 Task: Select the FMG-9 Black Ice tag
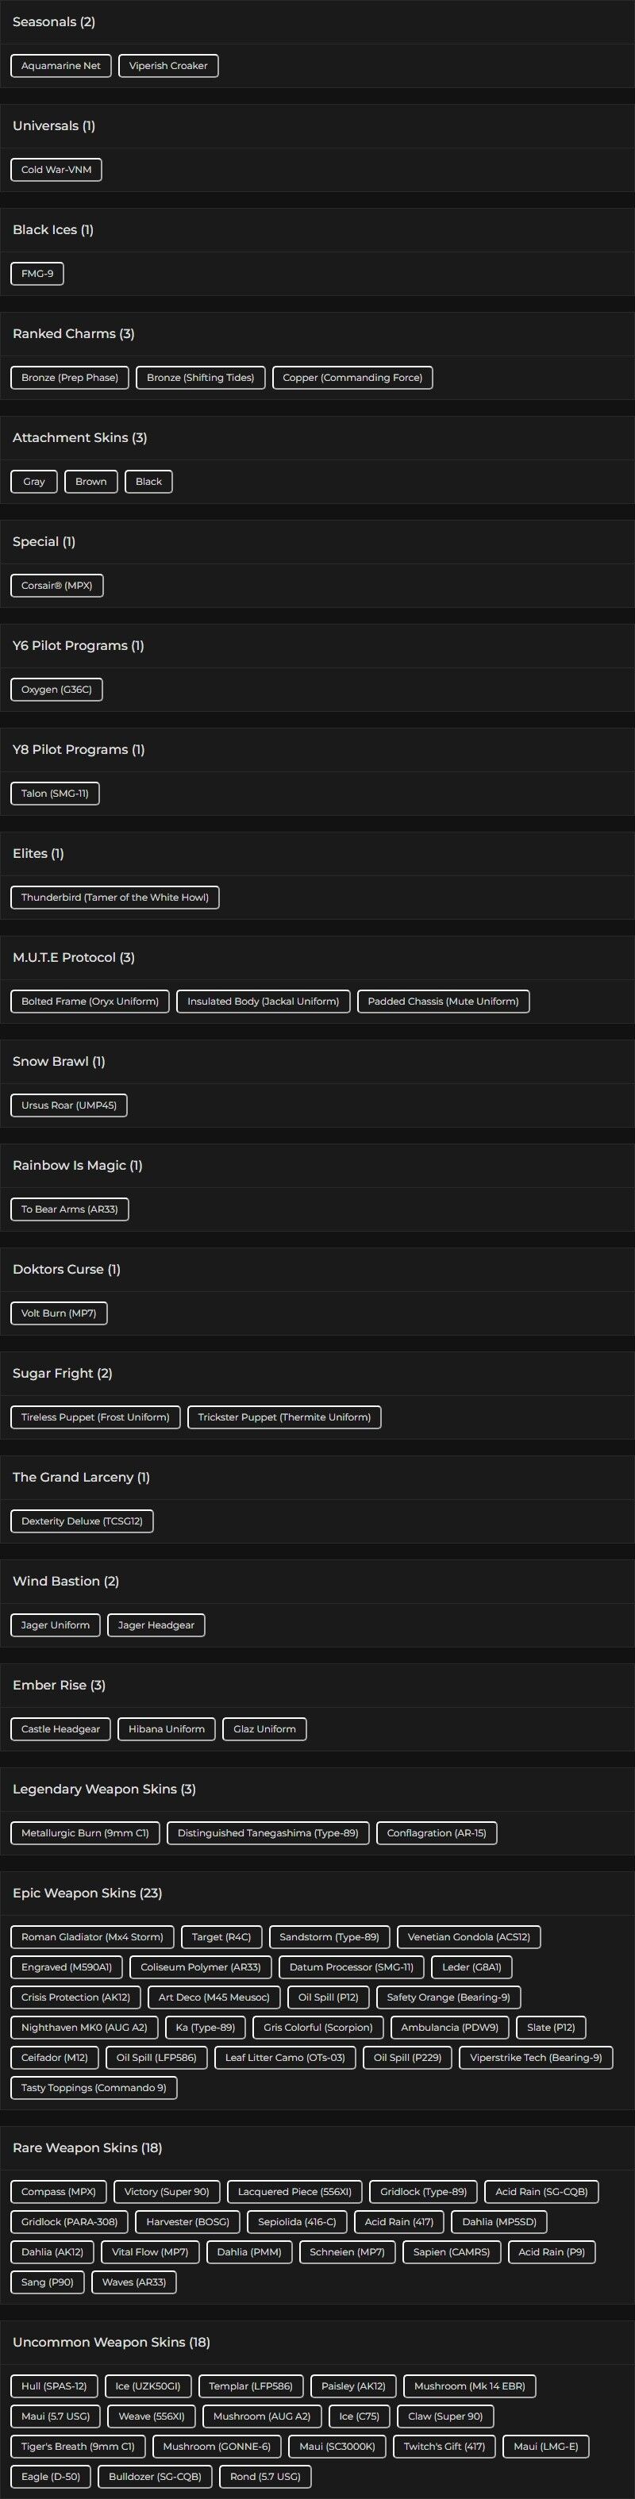coord(37,274)
